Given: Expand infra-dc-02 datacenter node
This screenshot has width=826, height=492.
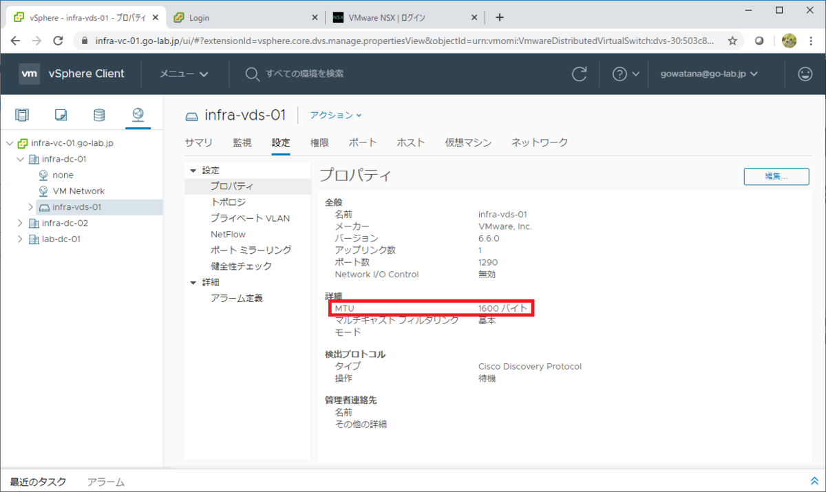Looking at the screenshot, I should [21, 223].
